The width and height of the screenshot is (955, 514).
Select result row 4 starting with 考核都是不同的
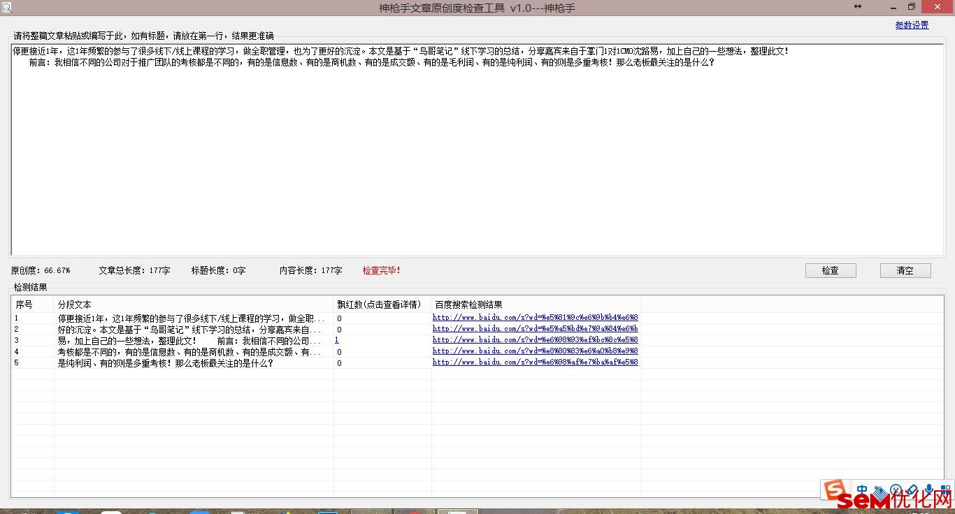click(x=189, y=352)
